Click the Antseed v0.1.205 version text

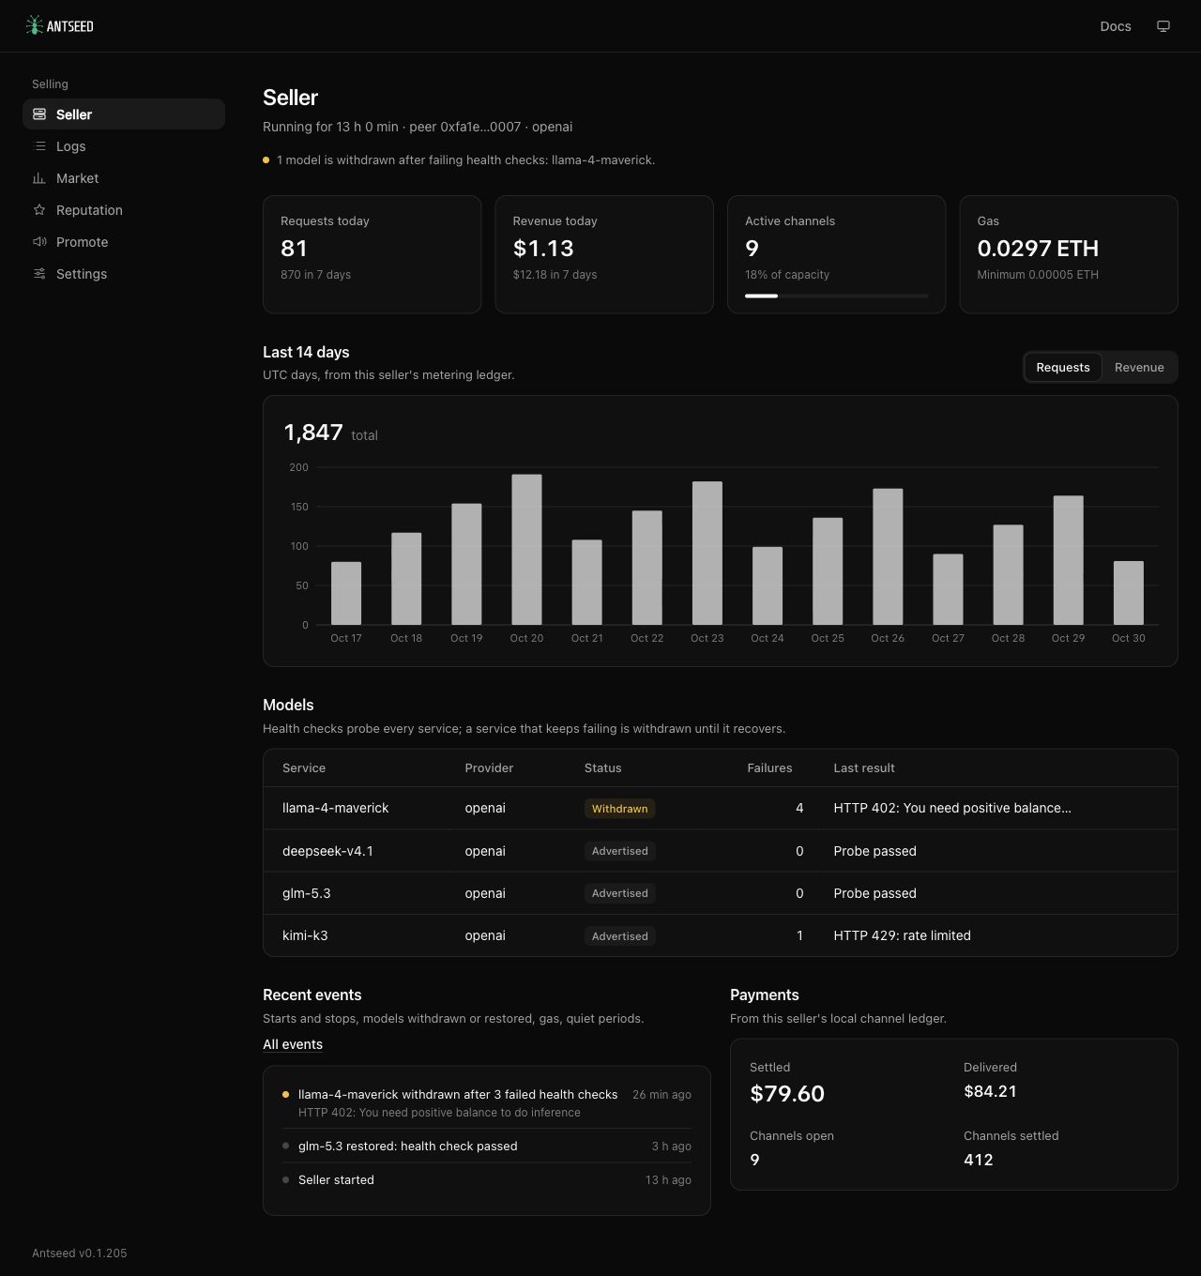pyautogui.click(x=79, y=1253)
